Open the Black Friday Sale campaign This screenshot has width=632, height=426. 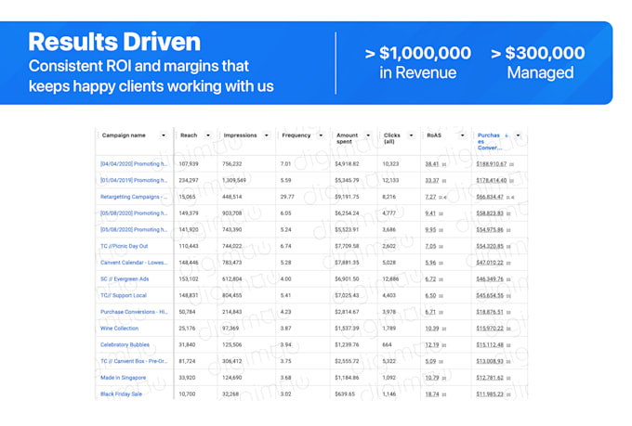point(121,394)
